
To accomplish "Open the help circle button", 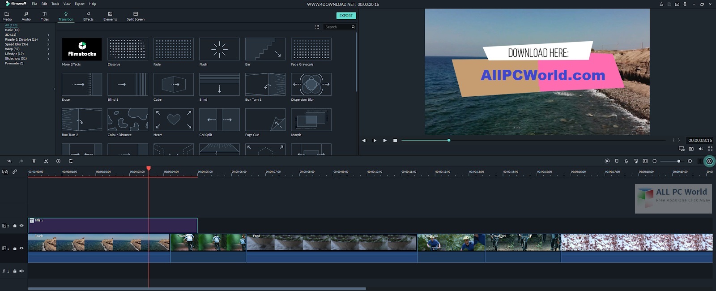I will [x=709, y=161].
